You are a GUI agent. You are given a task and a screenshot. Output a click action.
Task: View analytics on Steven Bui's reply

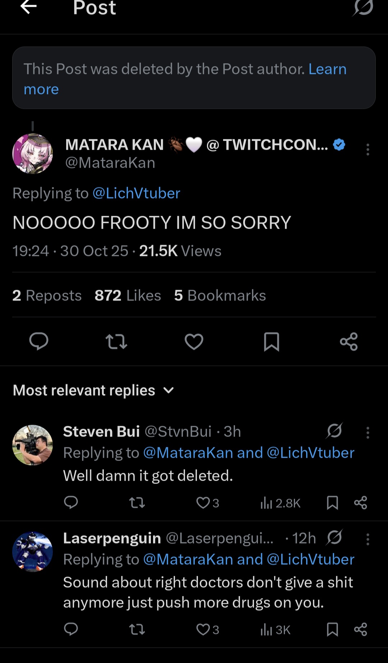(280, 503)
